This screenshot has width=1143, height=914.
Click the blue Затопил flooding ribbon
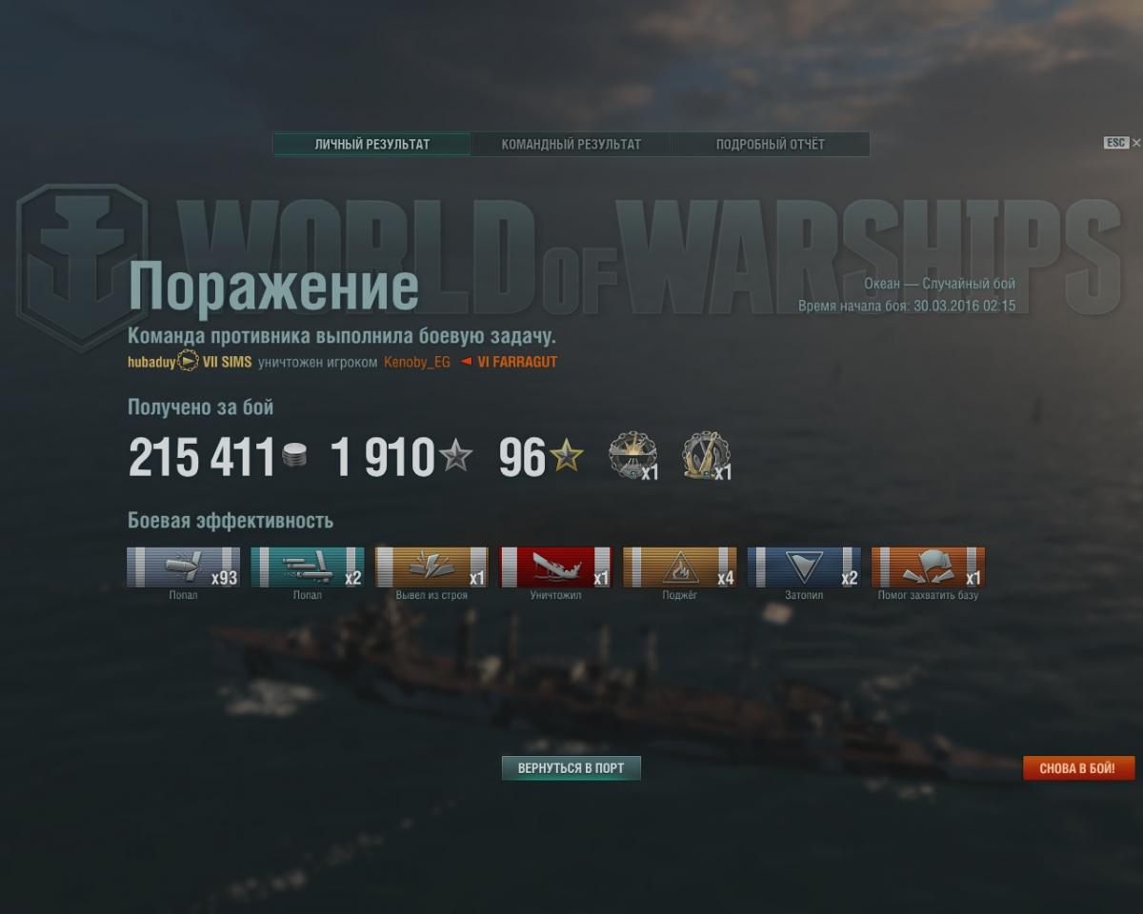pyautogui.click(x=804, y=567)
